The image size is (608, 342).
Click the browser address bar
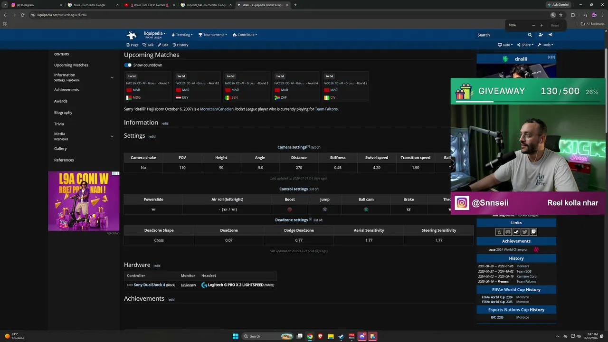pyautogui.click(x=290, y=15)
